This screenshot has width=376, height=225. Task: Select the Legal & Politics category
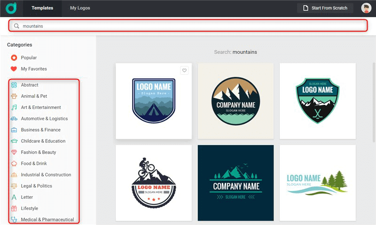tap(37, 186)
